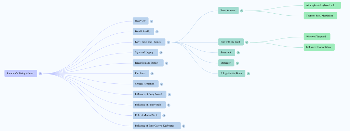This screenshot has height=131, width=350.
Task: Expand the Starstruck node
Action: click(238, 53)
